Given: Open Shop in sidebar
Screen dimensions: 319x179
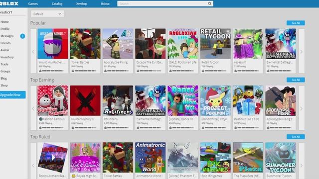Looking at the screenshot, I should click(x=4, y=86).
